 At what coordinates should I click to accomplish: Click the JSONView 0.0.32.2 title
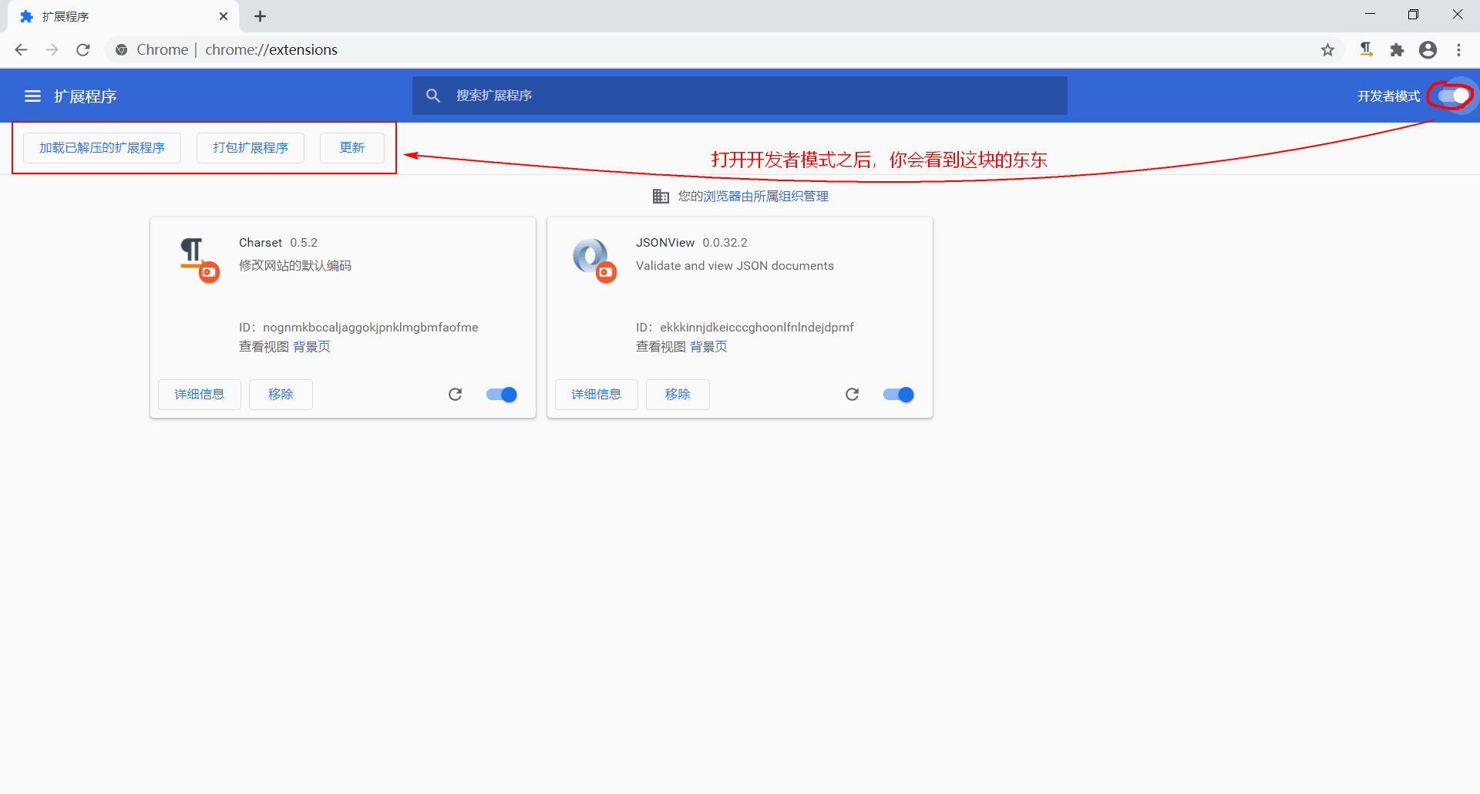click(x=691, y=243)
